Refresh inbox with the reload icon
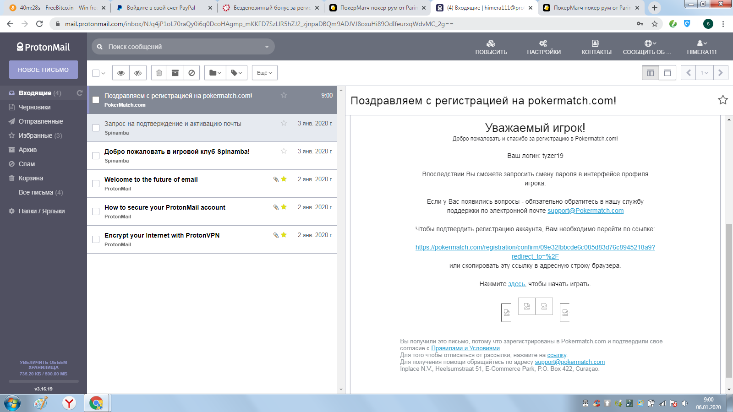 (x=80, y=93)
